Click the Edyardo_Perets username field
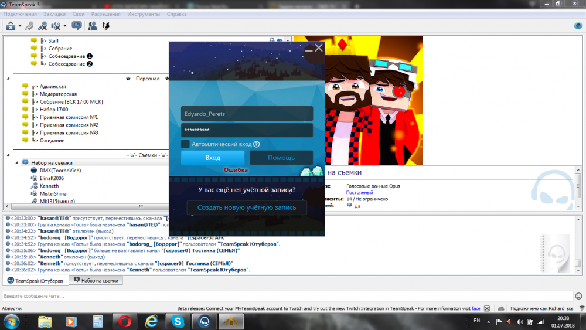 (x=247, y=114)
